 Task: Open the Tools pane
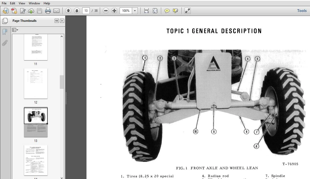click(x=302, y=10)
